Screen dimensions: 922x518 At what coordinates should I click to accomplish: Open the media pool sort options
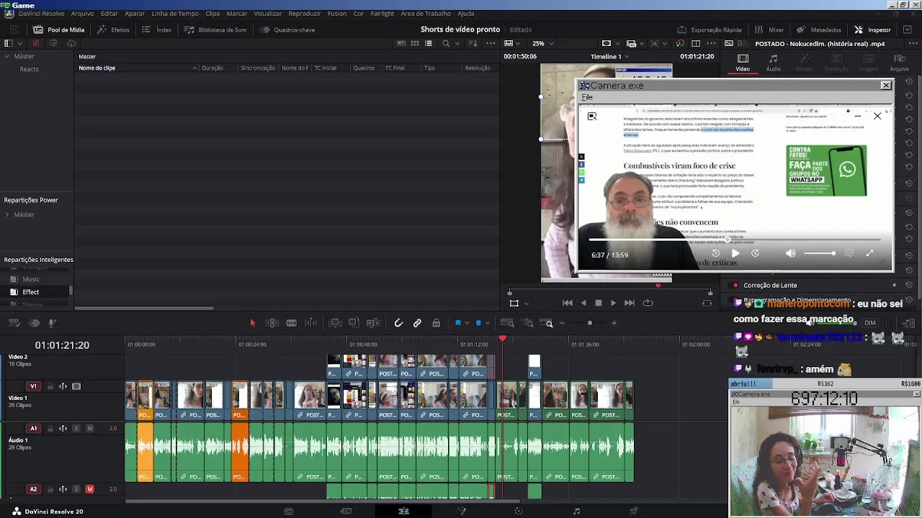click(x=473, y=43)
